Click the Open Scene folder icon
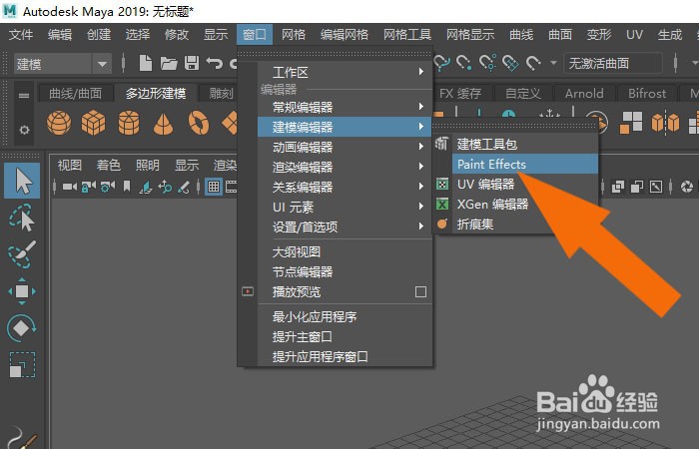Screen dimensions: 699x449 (x=169, y=63)
